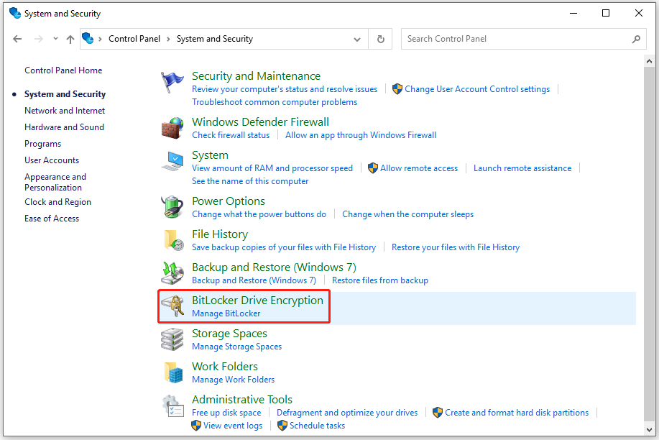The width and height of the screenshot is (659, 440).
Task: Open the Power Options heading
Action: point(229,201)
